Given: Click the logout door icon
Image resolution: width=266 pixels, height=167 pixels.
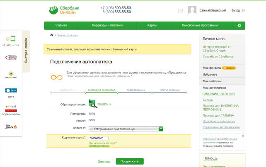Looking at the screenshot, I should coord(244,10).
